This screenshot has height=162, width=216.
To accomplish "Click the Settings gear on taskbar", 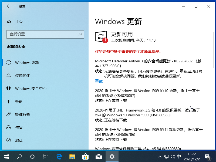I will [112, 157].
